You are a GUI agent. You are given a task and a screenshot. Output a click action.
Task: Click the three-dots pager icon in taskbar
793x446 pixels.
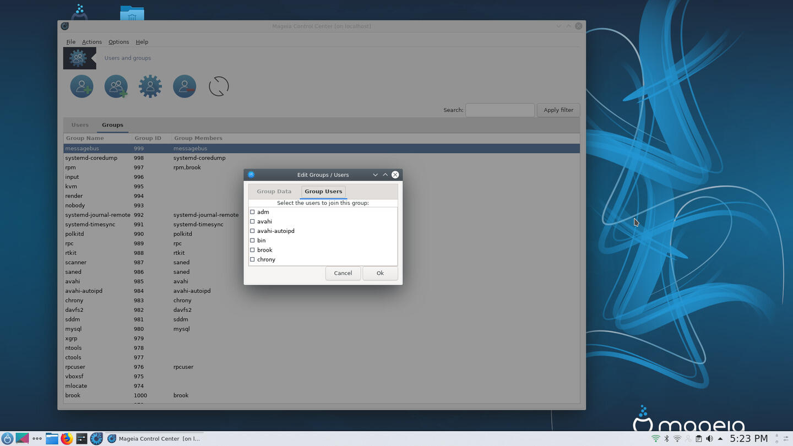[x=37, y=438]
